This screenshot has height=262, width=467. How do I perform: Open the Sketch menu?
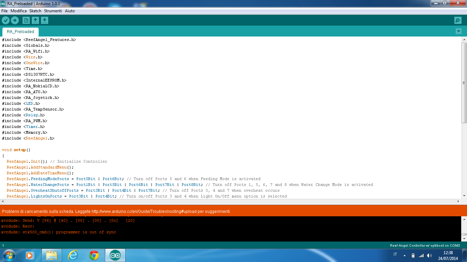tap(35, 11)
